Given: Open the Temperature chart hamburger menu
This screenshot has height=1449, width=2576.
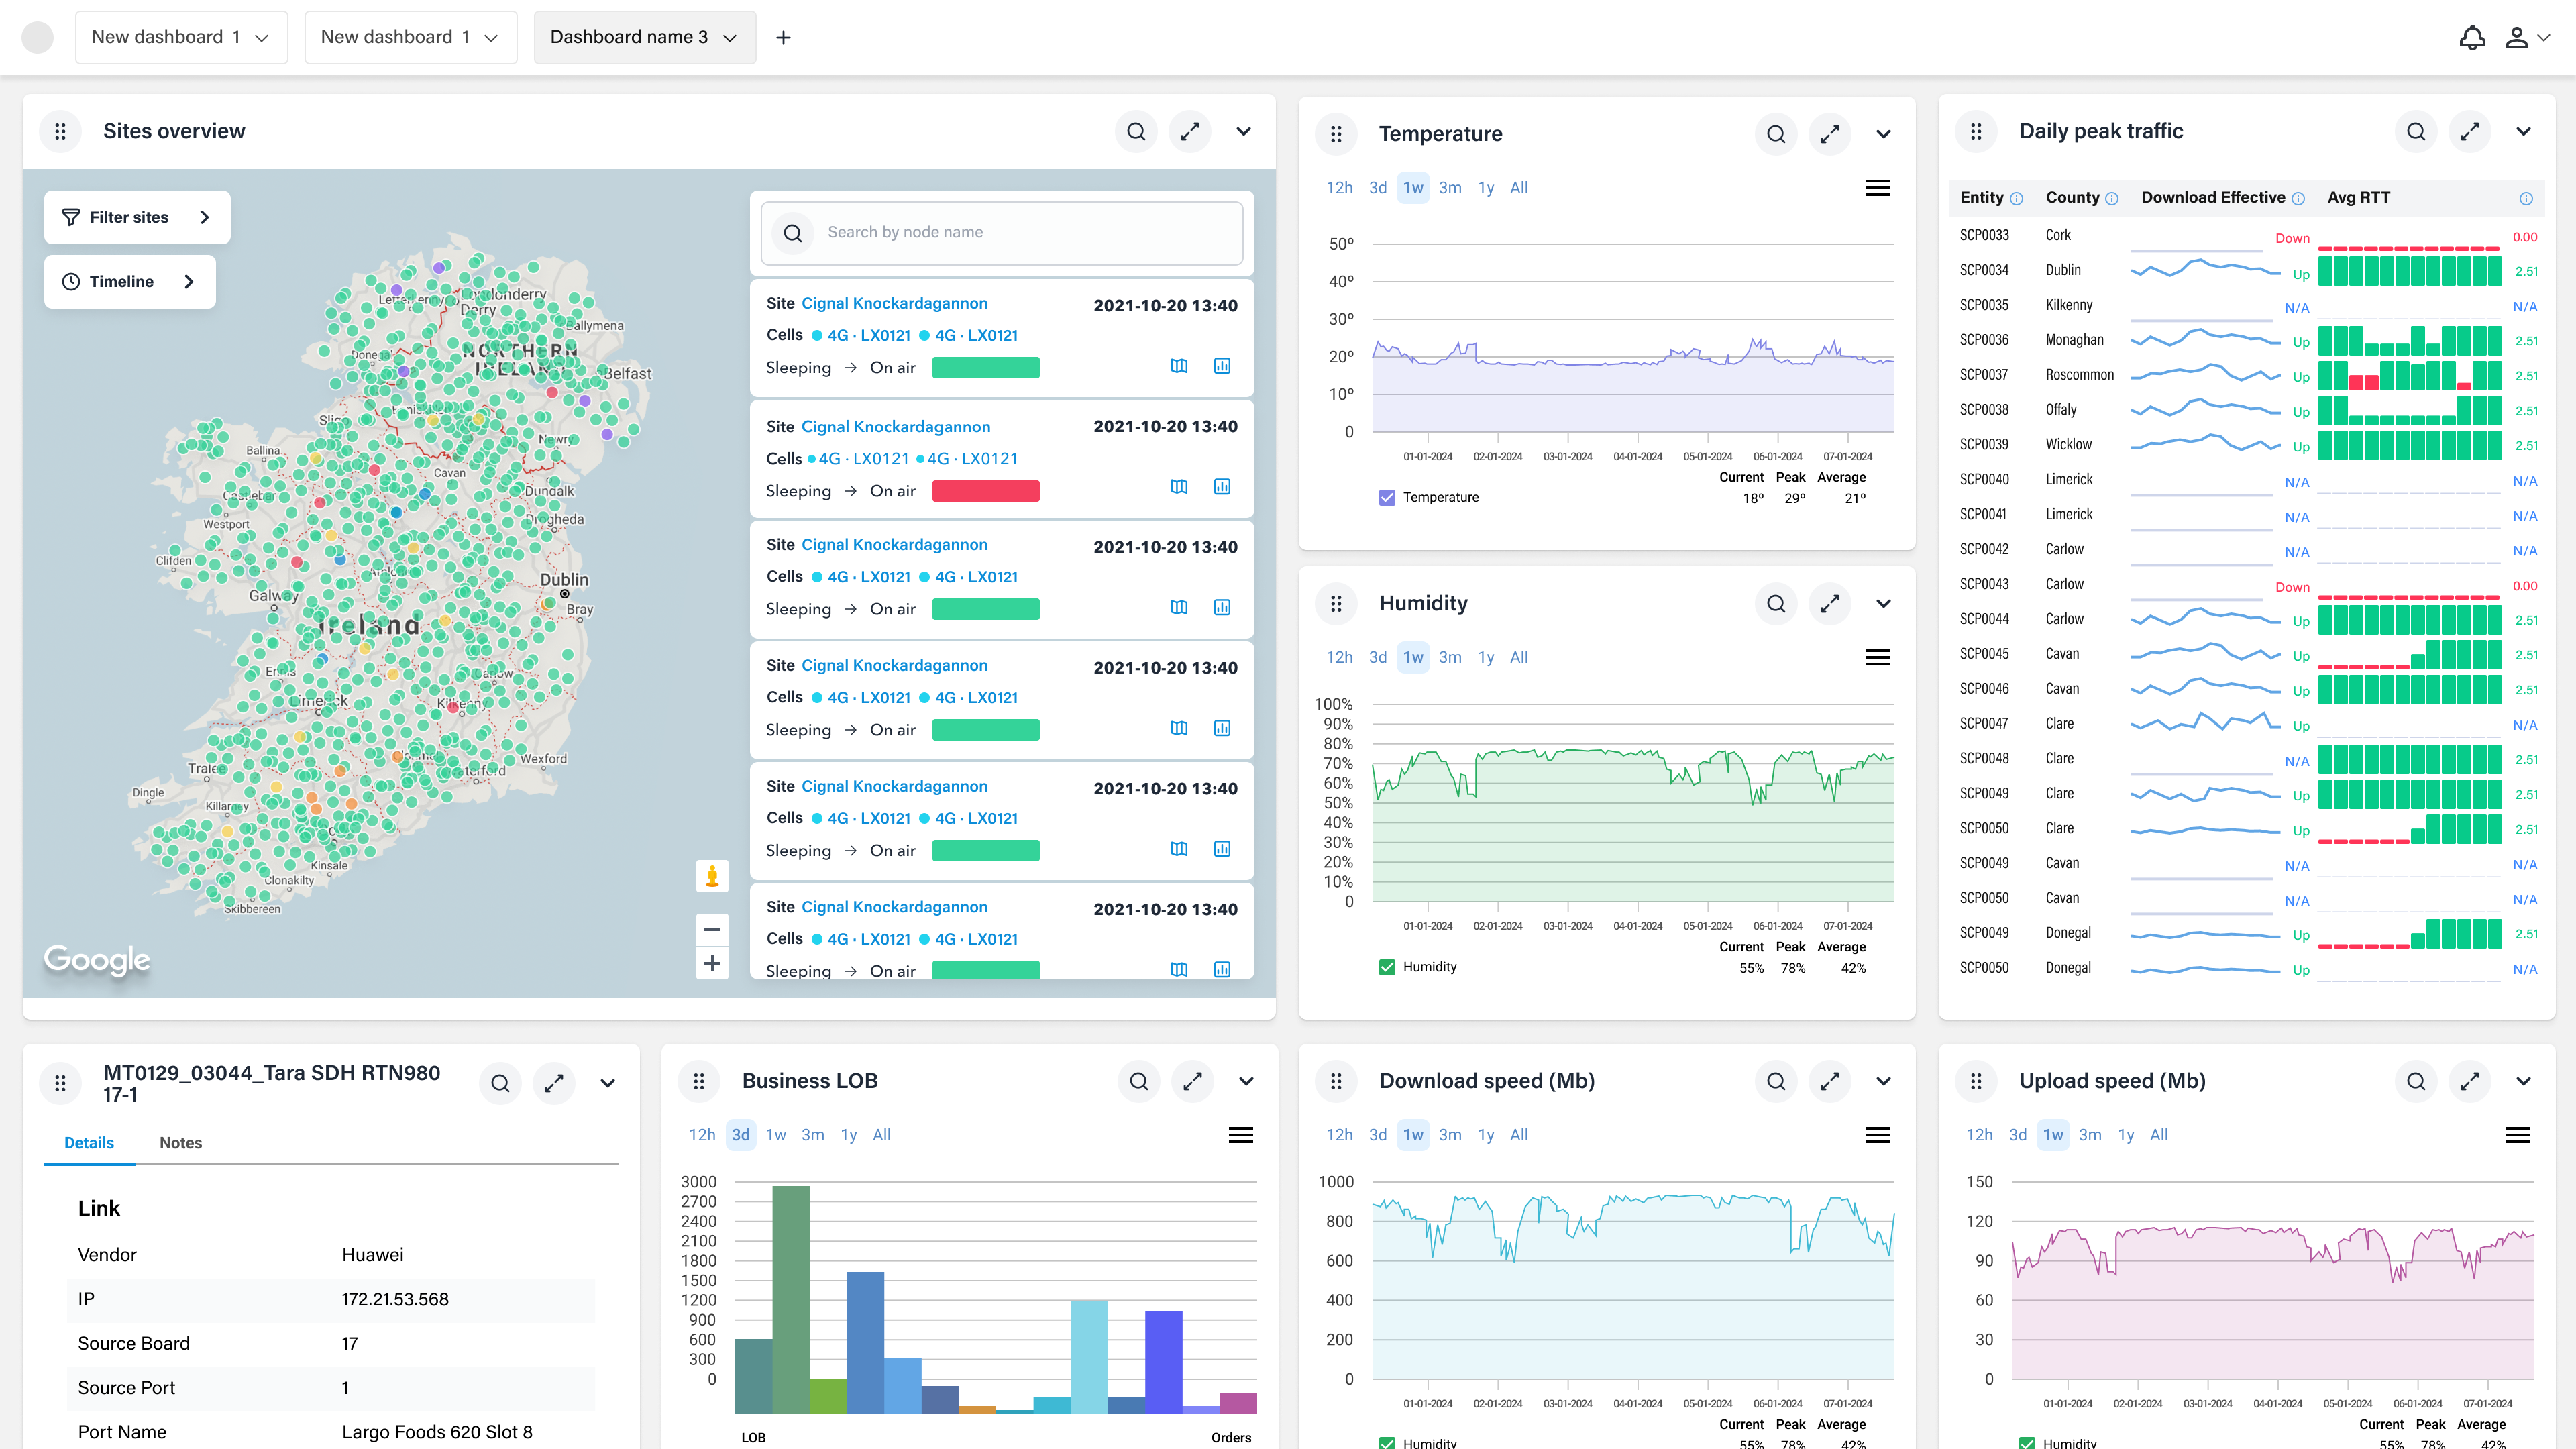Looking at the screenshot, I should tap(1877, 188).
